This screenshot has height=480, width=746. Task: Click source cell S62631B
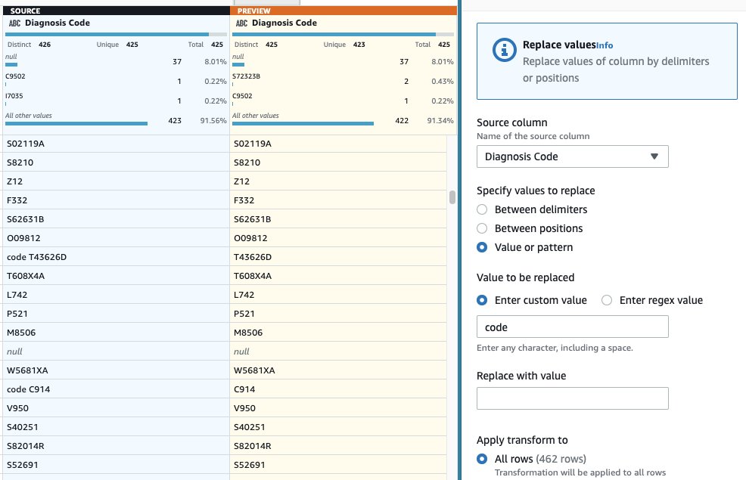click(116, 219)
